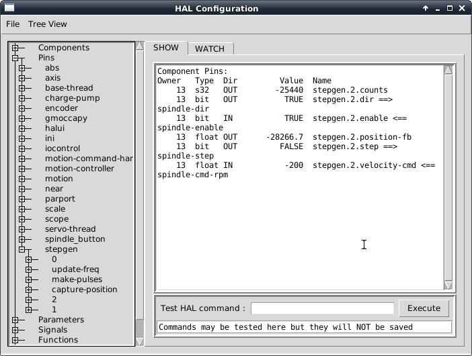472x356 pixels.
Task: Expand the gmoccapy node
Action: [x=22, y=118]
